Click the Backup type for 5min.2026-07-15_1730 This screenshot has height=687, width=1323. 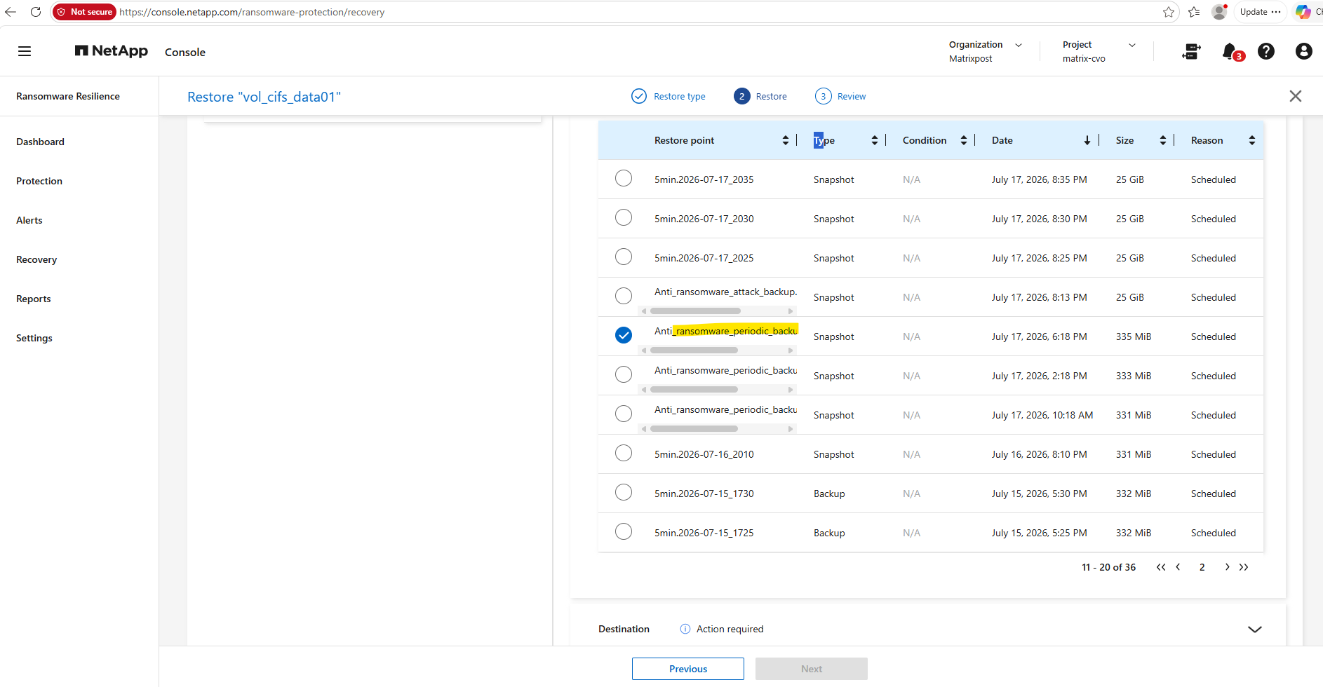pos(829,494)
